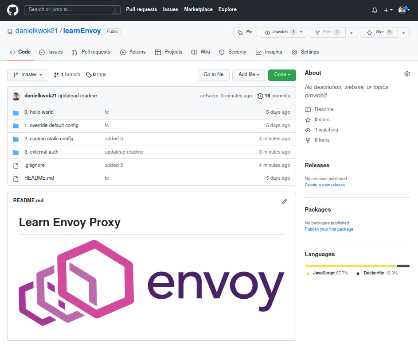Click the 2. custom static config folder icon
The width and height of the screenshot is (418, 347).
16,139
